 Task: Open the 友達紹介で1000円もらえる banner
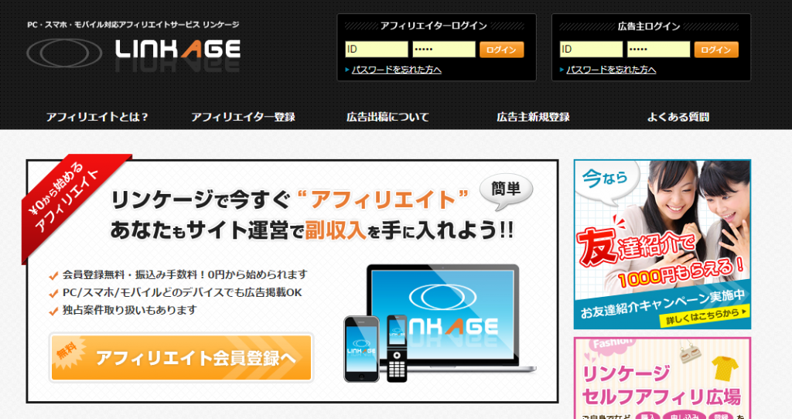click(x=662, y=244)
